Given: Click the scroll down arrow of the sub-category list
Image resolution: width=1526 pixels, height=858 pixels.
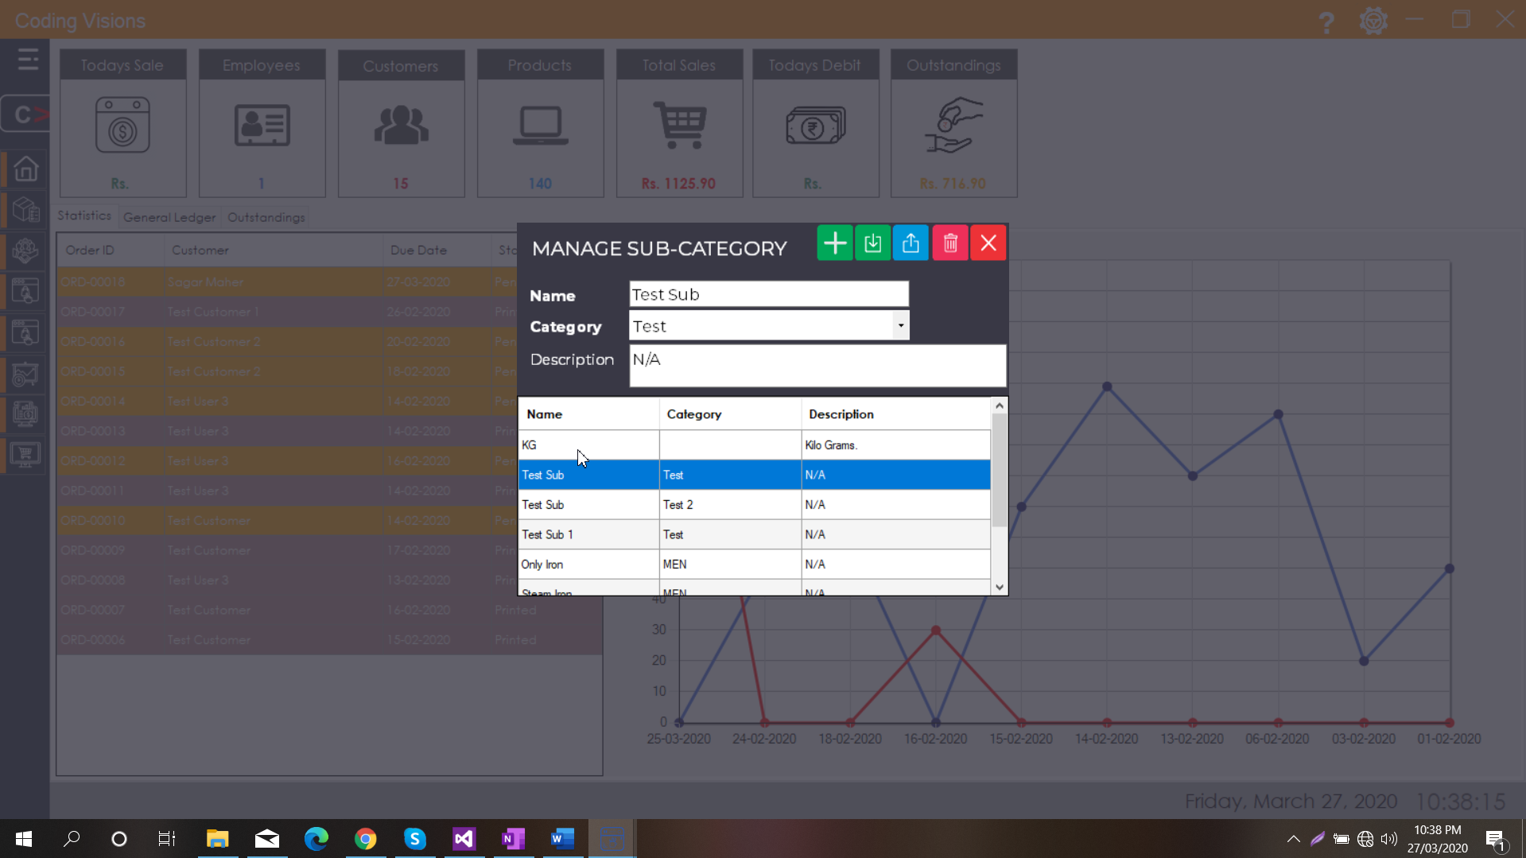Looking at the screenshot, I should pos(1000,587).
